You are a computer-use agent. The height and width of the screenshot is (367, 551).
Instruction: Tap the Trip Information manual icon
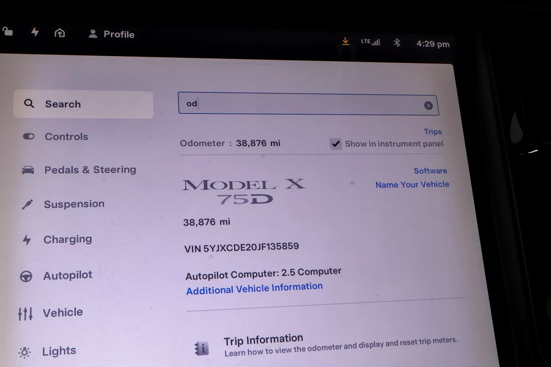tap(202, 349)
